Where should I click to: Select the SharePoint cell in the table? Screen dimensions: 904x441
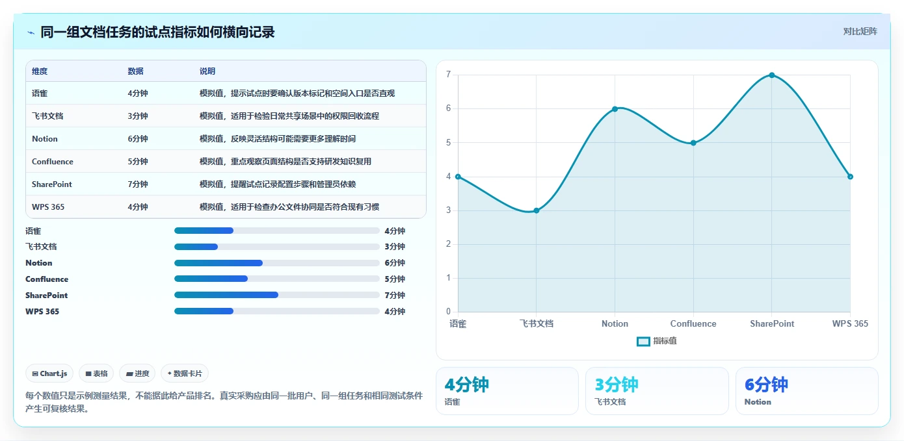pyautogui.click(x=52, y=184)
